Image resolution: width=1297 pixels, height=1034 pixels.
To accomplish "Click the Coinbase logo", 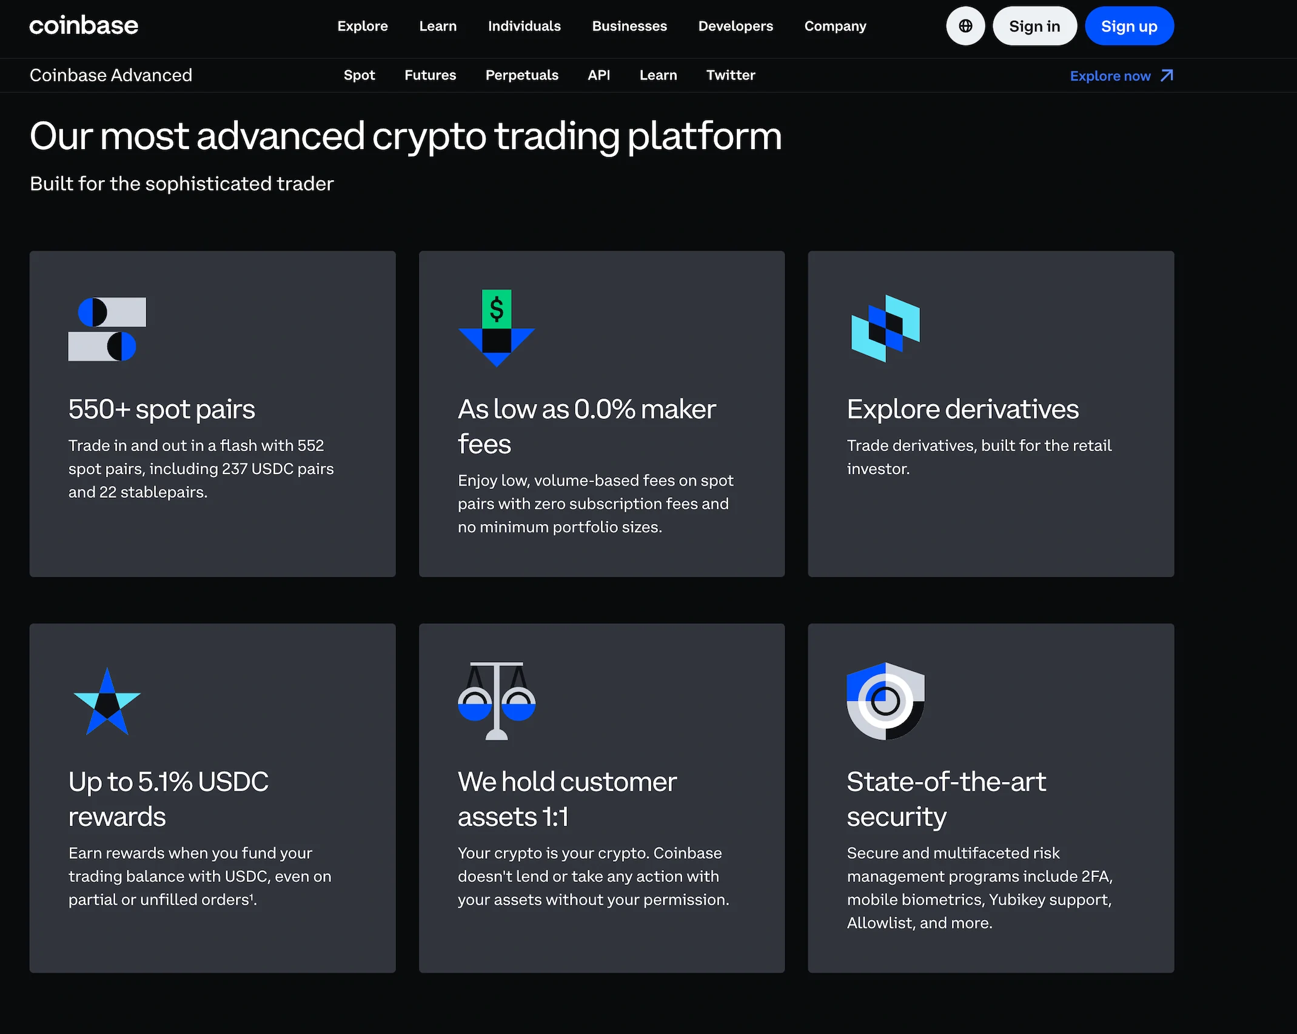I will pos(84,25).
